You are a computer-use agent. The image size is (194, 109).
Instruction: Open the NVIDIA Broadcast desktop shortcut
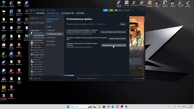tap(12, 4)
